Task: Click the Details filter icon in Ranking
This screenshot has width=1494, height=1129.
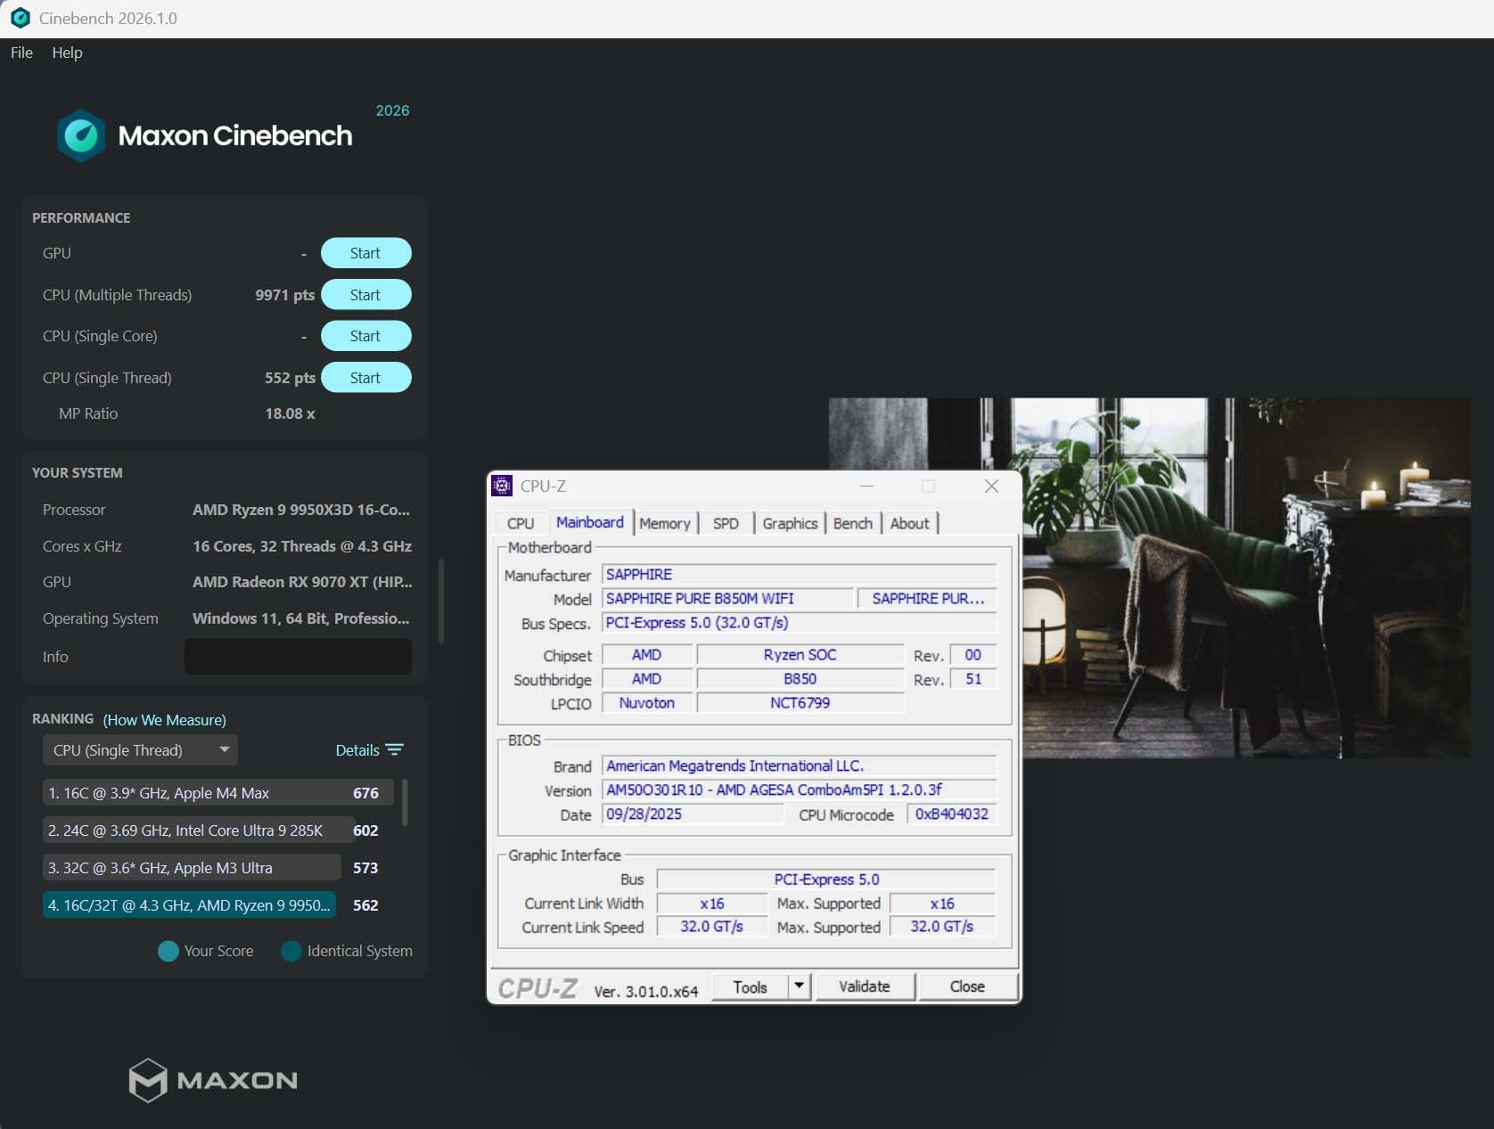Action: [x=395, y=750]
